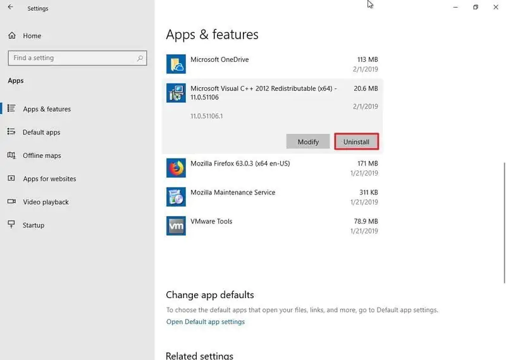Select Apps for websites in sidebar
This screenshot has width=506, height=360.
(49, 179)
